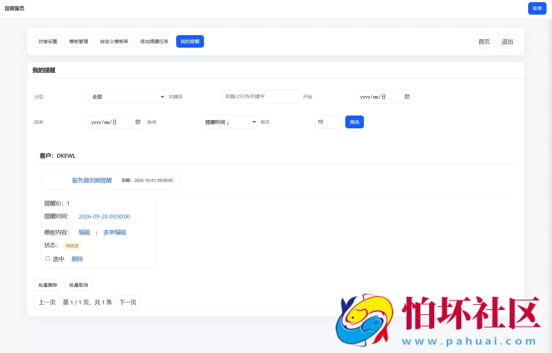
Task: Open 表单编辑 for the template
Action: point(114,232)
